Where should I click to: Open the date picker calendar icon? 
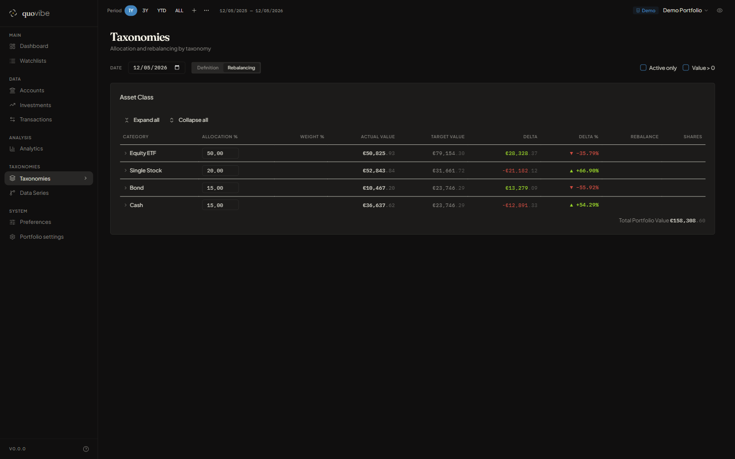click(177, 67)
